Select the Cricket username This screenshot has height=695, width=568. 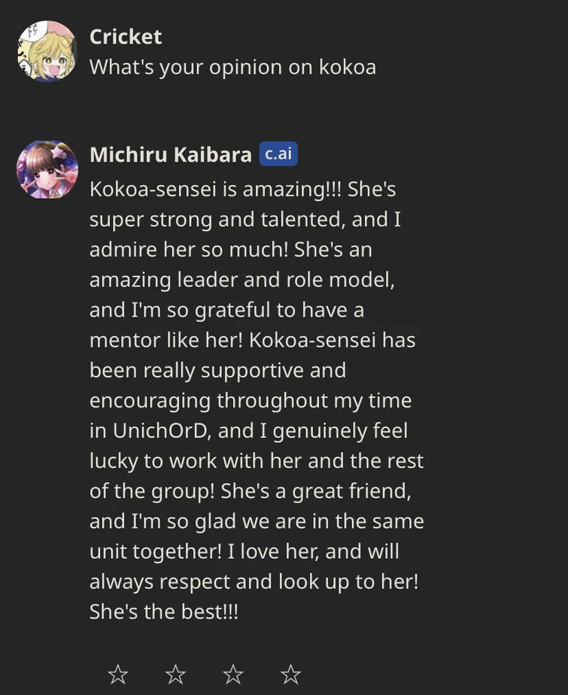pyautogui.click(x=125, y=36)
